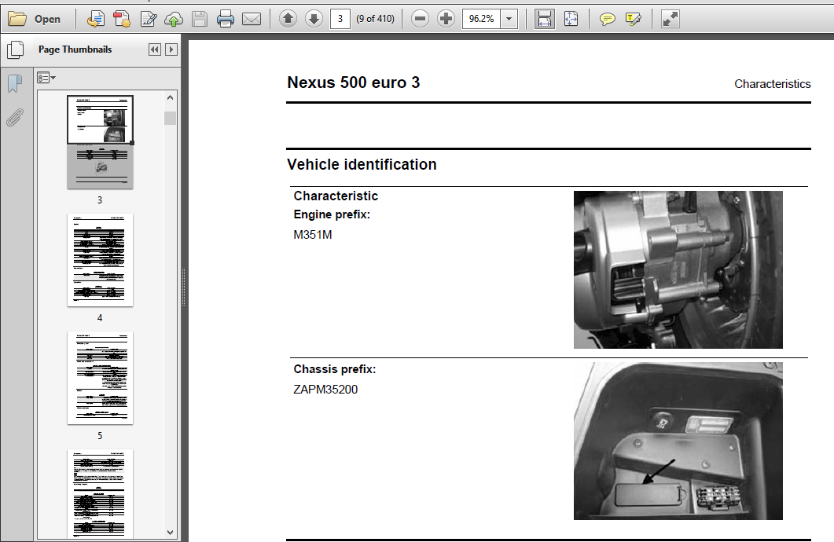This screenshot has height=542, width=834.
Task: Click the 96.2% zoom value field
Action: pos(481,19)
